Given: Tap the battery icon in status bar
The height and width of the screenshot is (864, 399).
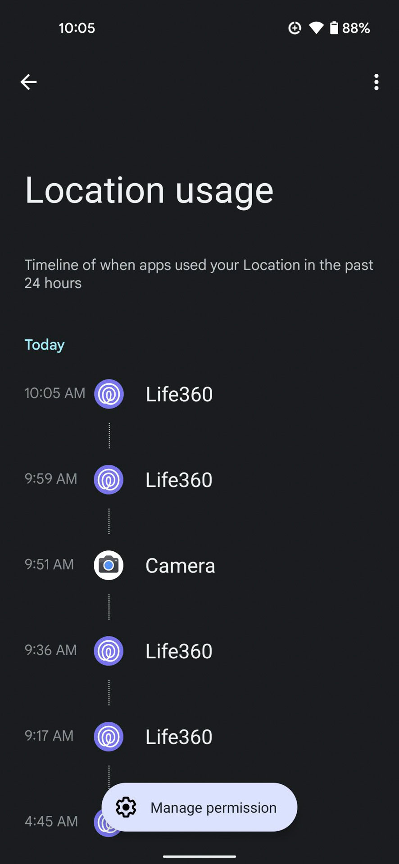Looking at the screenshot, I should [x=334, y=28].
